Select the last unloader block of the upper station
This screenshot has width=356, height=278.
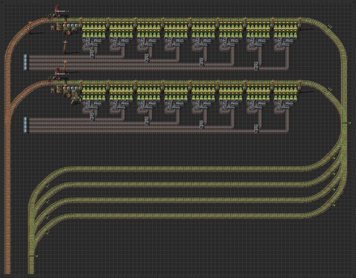(286, 30)
